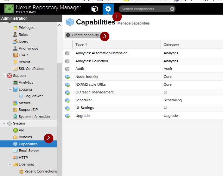This screenshot has height=176, width=223.
Task: Select the Upgrade capability row
Action: (x=143, y=116)
